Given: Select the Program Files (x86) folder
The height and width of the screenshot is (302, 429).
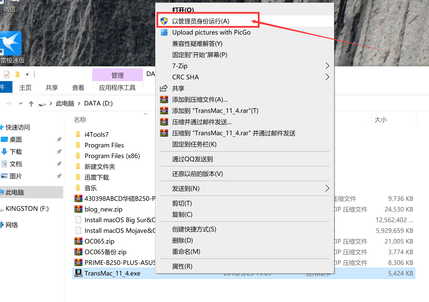Looking at the screenshot, I should tap(112, 156).
